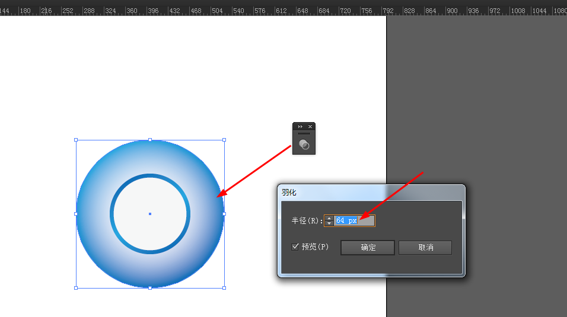567x317 pixels.
Task: Click the 半径(R): label text
Action: [x=307, y=220]
